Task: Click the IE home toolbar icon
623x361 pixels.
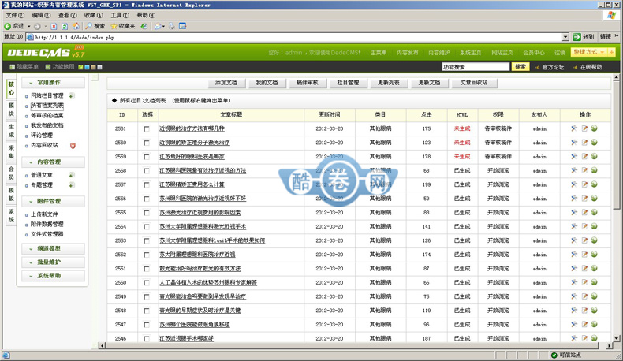Action: pyautogui.click(x=76, y=26)
